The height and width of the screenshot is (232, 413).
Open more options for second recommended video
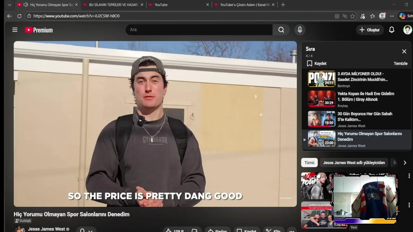[x=409, y=205]
